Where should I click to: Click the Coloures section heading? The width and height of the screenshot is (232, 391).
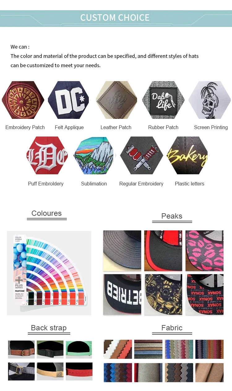(47, 213)
